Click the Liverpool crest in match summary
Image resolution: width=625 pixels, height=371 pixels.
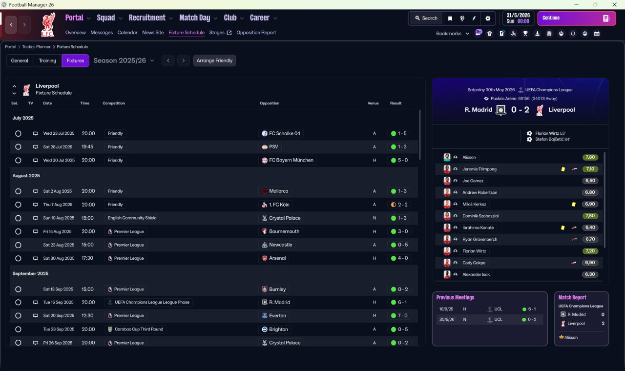(540, 110)
